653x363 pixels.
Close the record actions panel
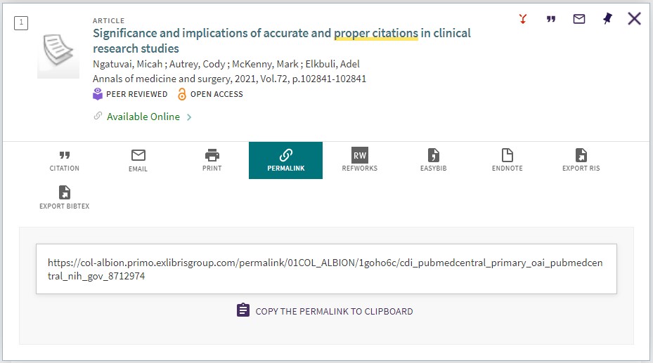(x=634, y=18)
